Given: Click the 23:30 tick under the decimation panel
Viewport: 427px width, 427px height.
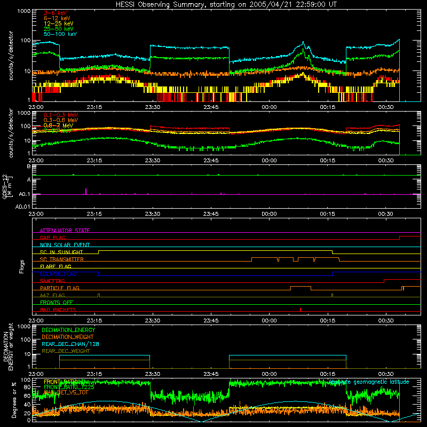Looking at the screenshot, I should point(153,374).
